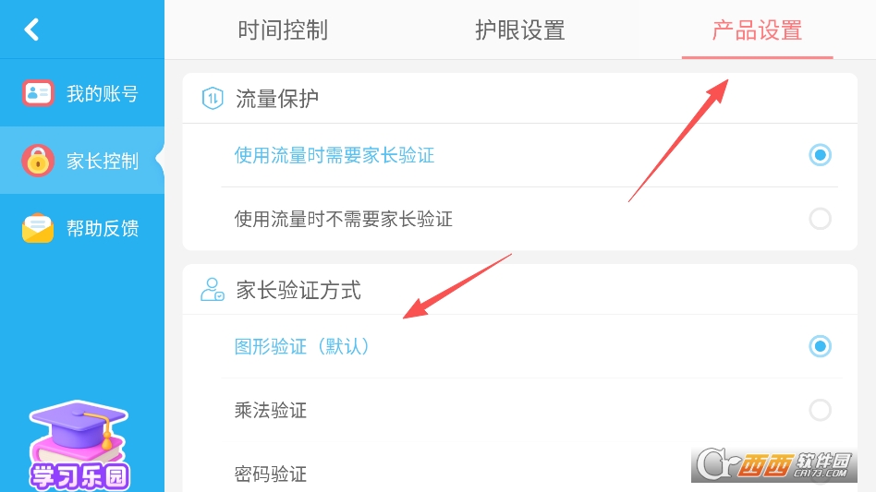Select the Parental Control lock icon
876x492 pixels.
(38, 161)
